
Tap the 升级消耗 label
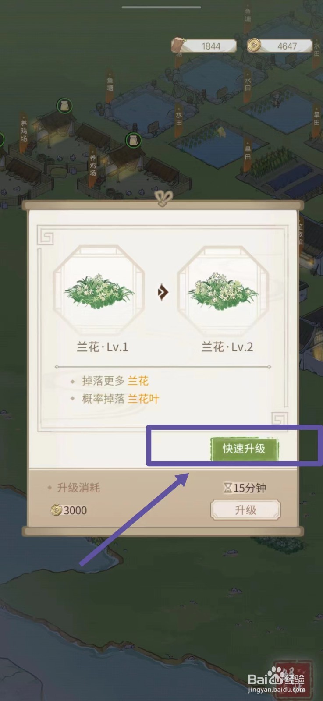tap(78, 488)
